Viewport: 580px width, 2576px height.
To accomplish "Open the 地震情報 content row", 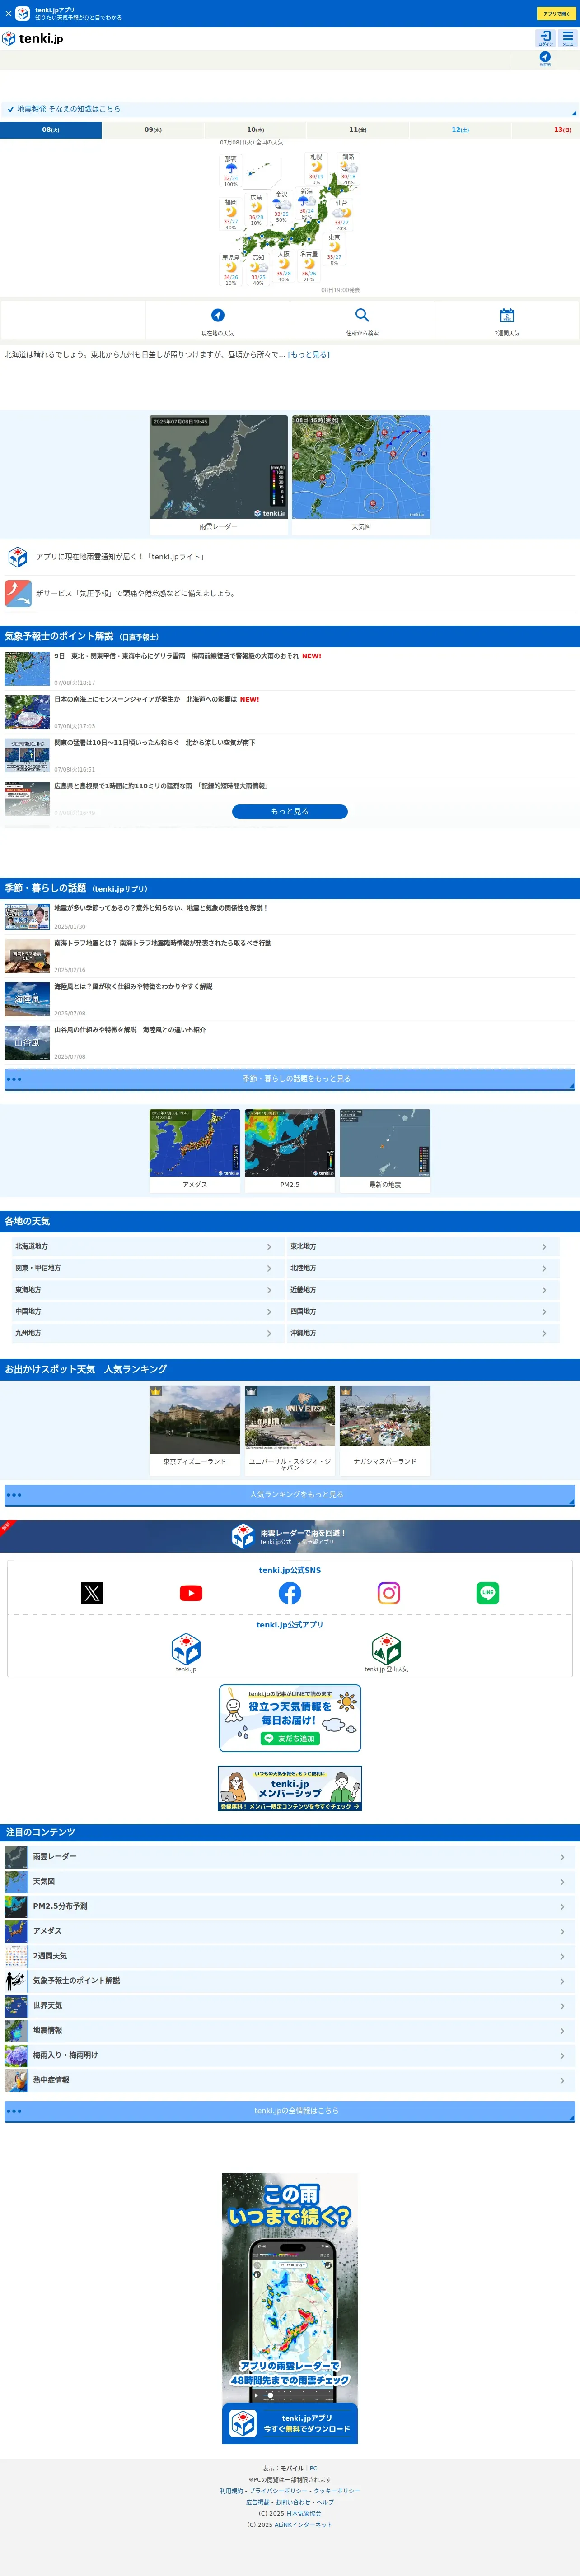I will tap(290, 2030).
